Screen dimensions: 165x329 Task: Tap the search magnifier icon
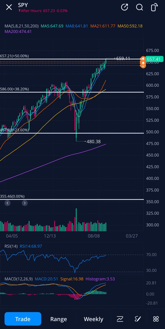pyautogui.click(x=140, y=7)
